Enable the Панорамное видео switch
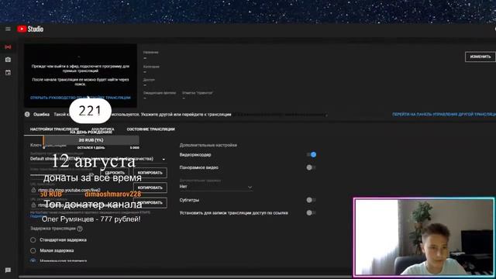 pos(311,167)
